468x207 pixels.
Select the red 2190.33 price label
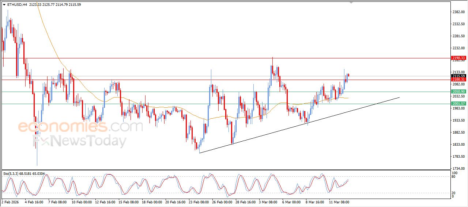(x=458, y=58)
